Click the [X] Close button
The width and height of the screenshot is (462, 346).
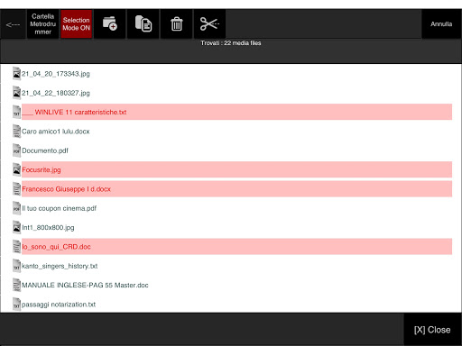432,330
